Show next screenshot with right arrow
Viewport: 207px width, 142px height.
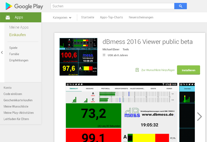coord(200,116)
